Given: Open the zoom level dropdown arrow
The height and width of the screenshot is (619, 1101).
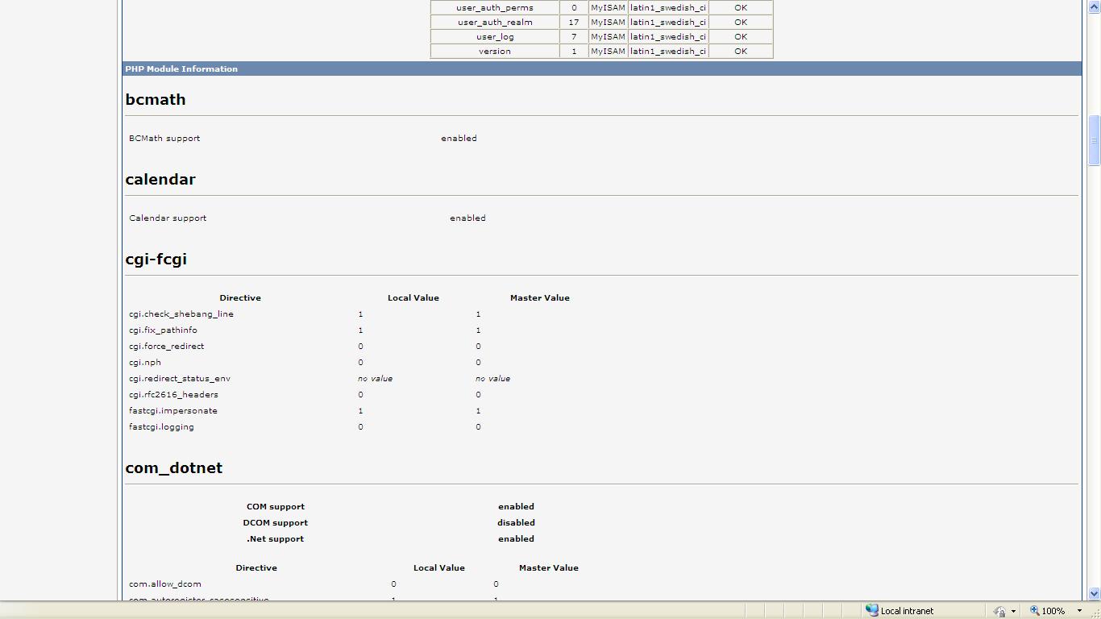Looking at the screenshot, I should pyautogui.click(x=1079, y=611).
